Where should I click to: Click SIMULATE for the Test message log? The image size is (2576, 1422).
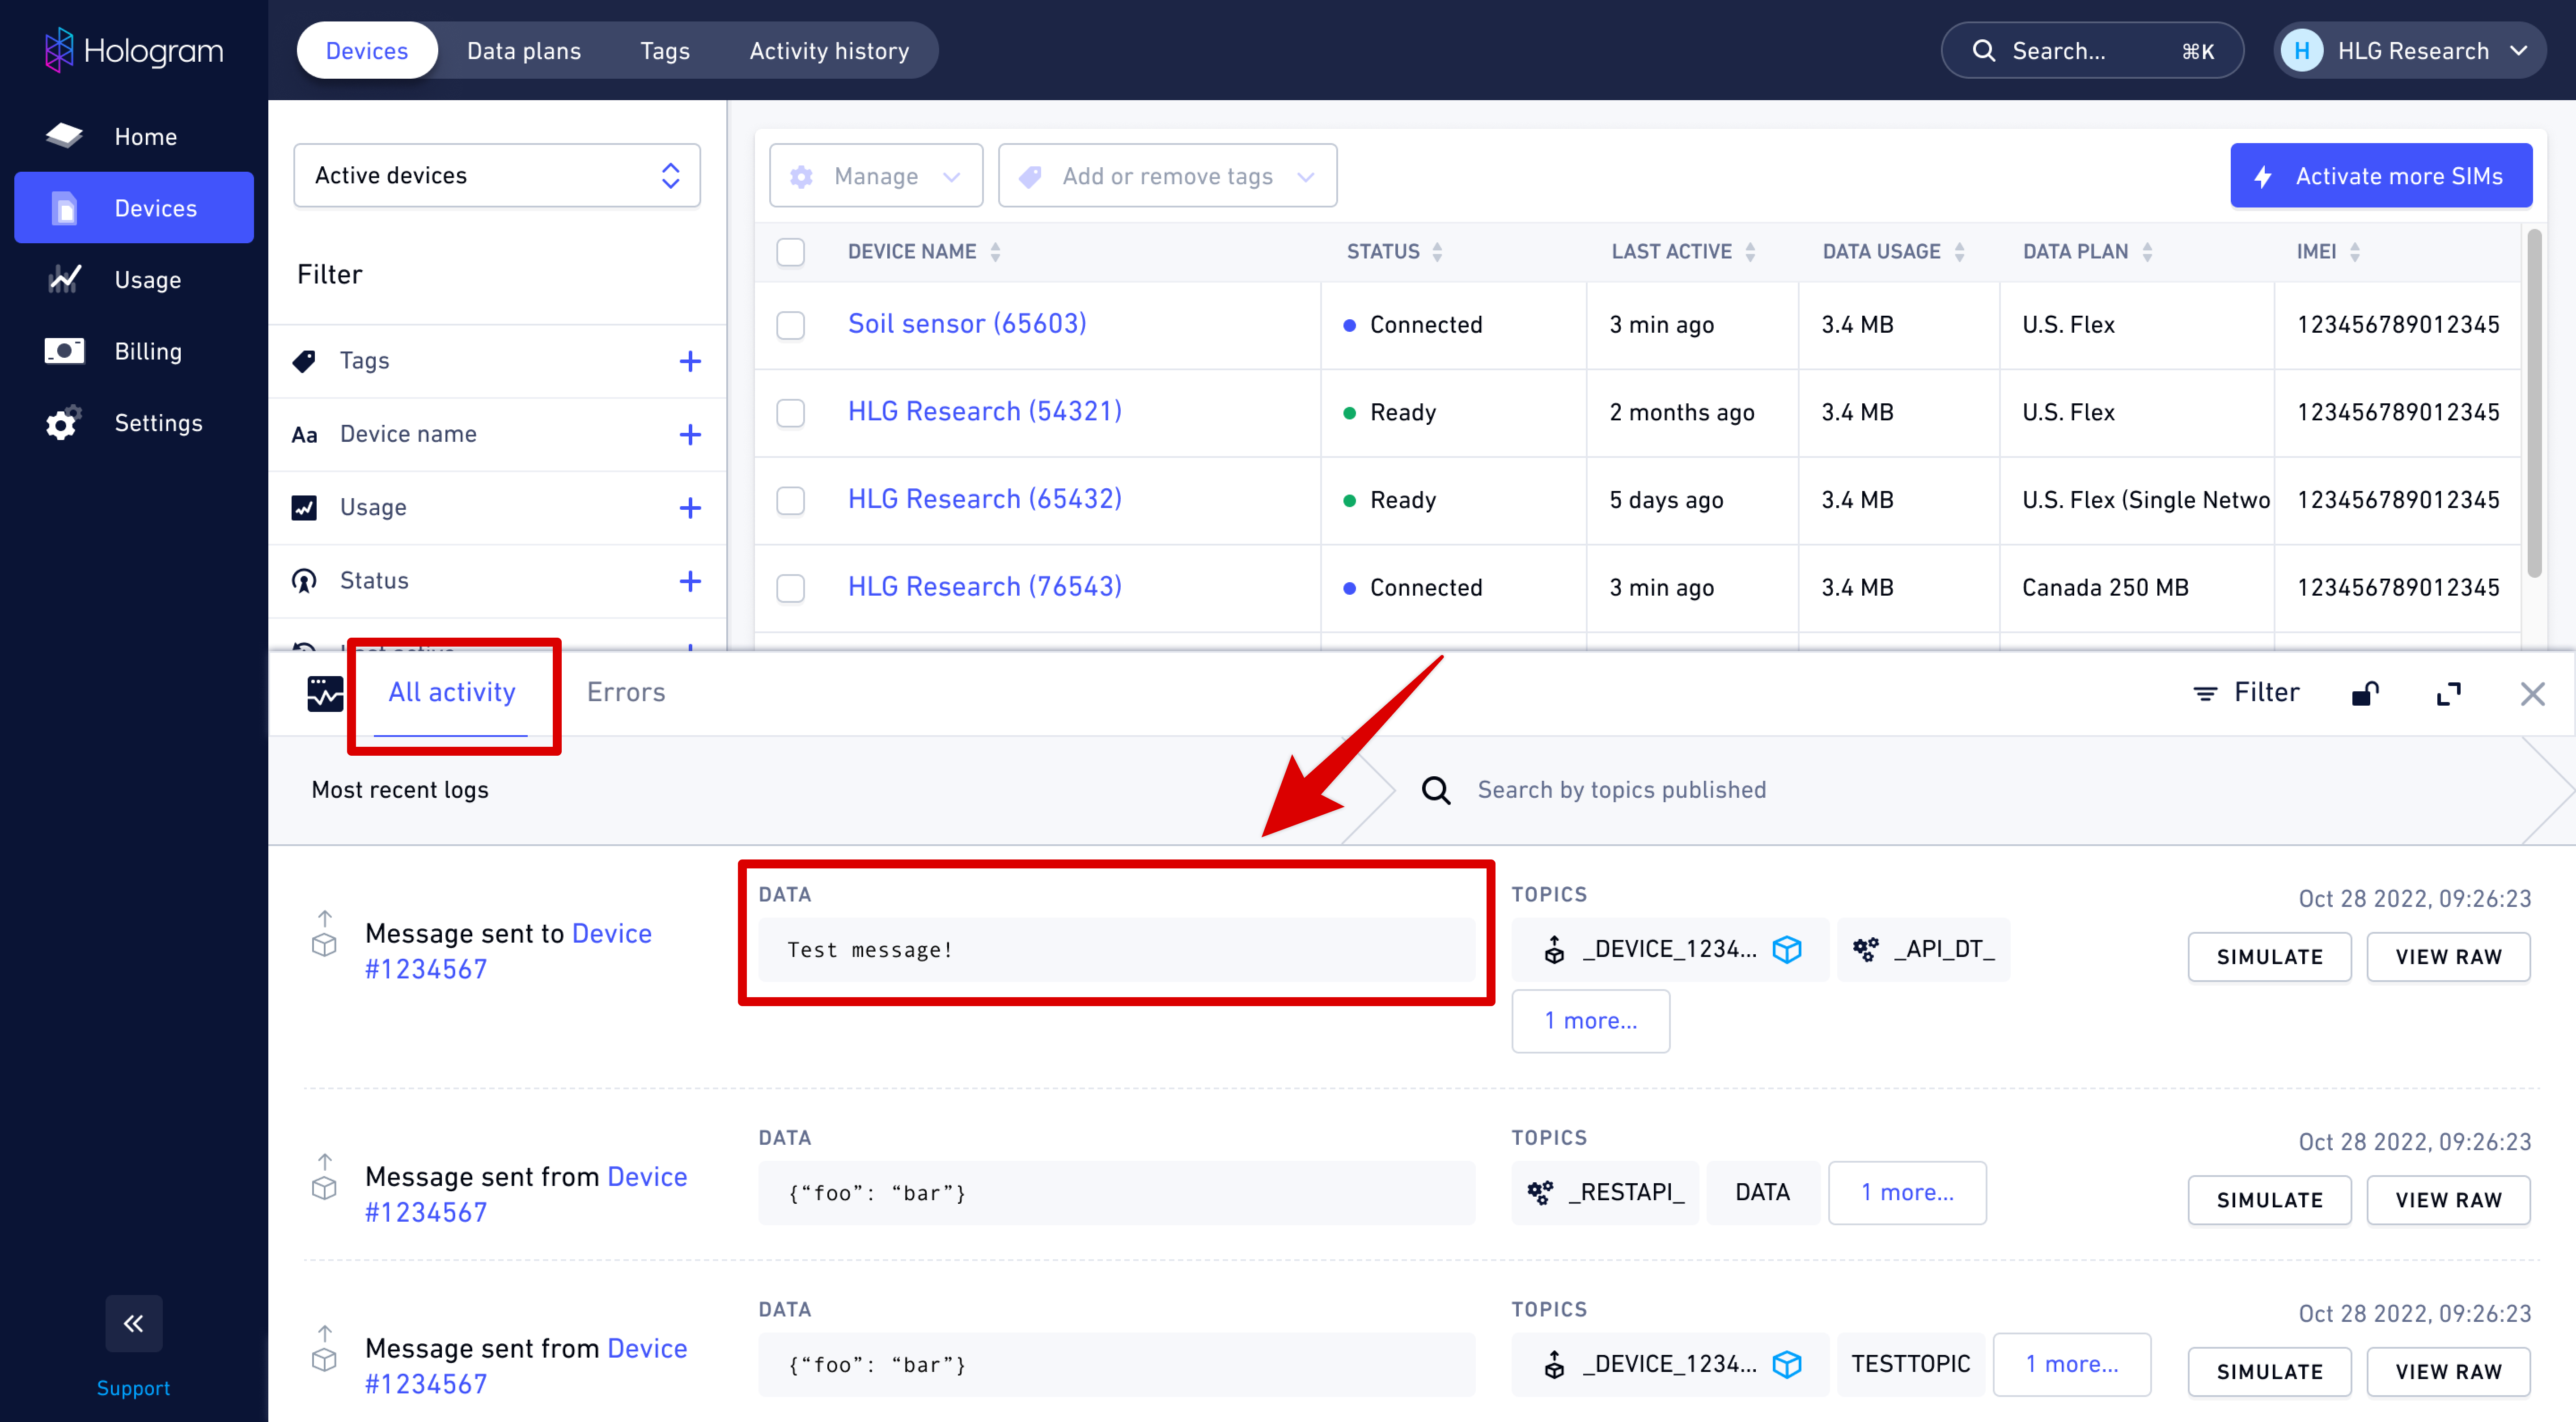click(2269, 957)
